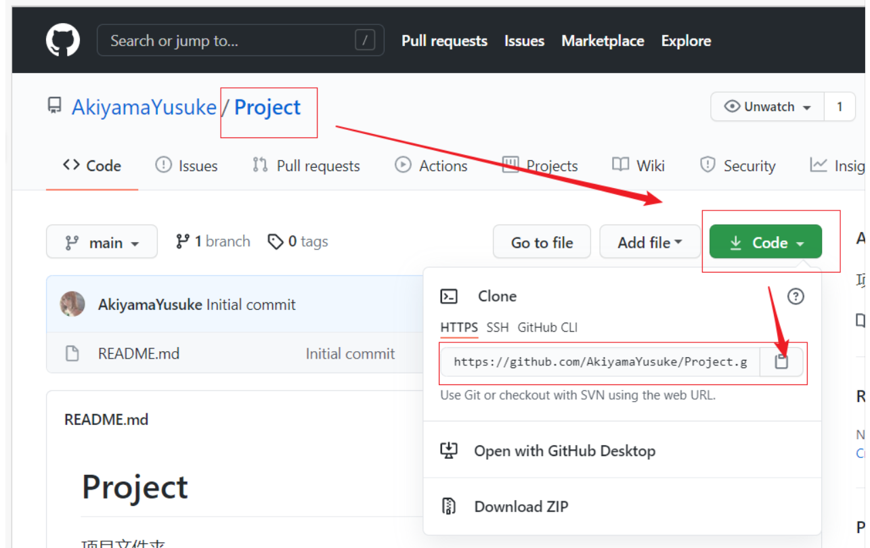Click the zip file icon beside Download ZIP
The width and height of the screenshot is (870, 548).
pyautogui.click(x=448, y=506)
